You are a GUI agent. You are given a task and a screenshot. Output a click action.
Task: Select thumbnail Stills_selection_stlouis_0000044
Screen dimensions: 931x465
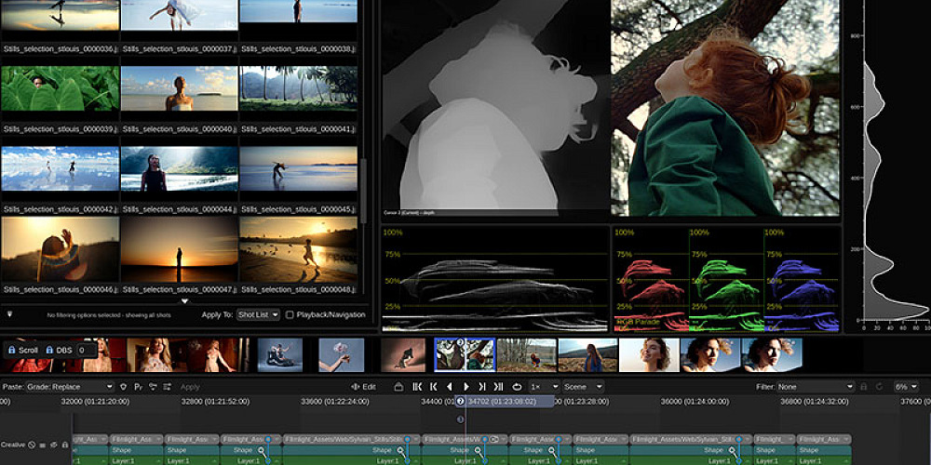[x=180, y=169]
